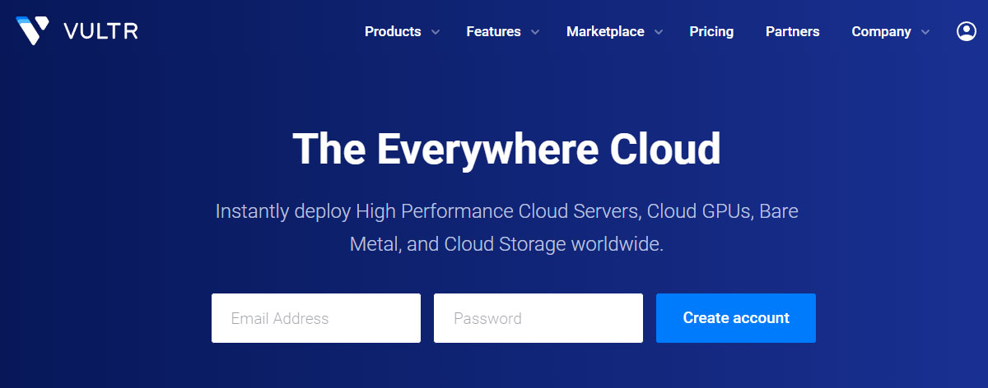
Task: Go to the Pricing page
Action: [711, 32]
